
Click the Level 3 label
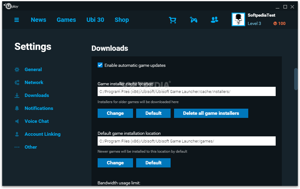(x=254, y=23)
